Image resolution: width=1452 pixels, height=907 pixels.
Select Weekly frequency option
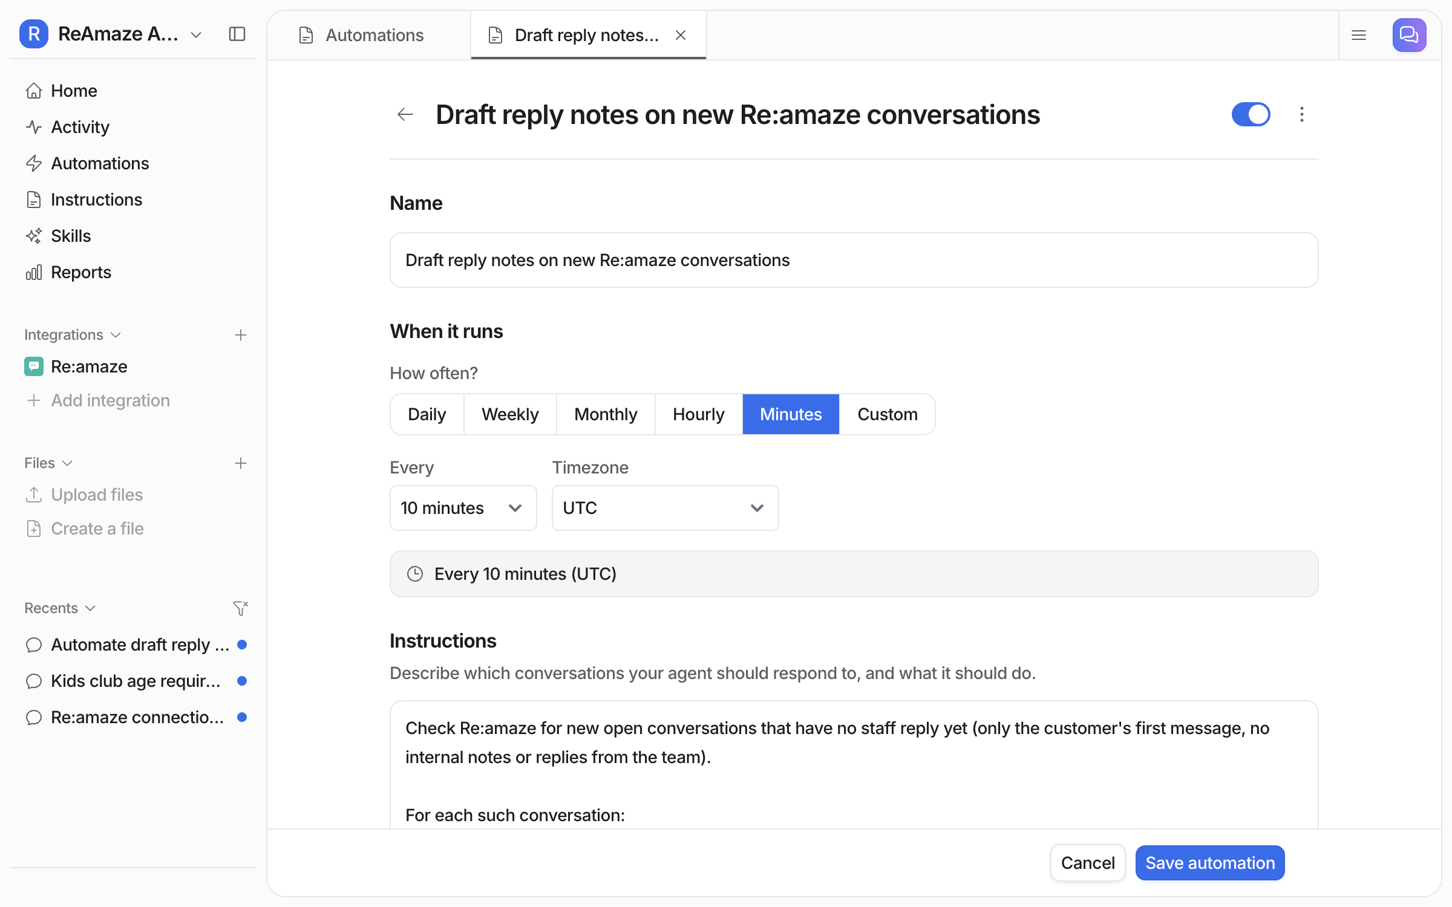(510, 414)
